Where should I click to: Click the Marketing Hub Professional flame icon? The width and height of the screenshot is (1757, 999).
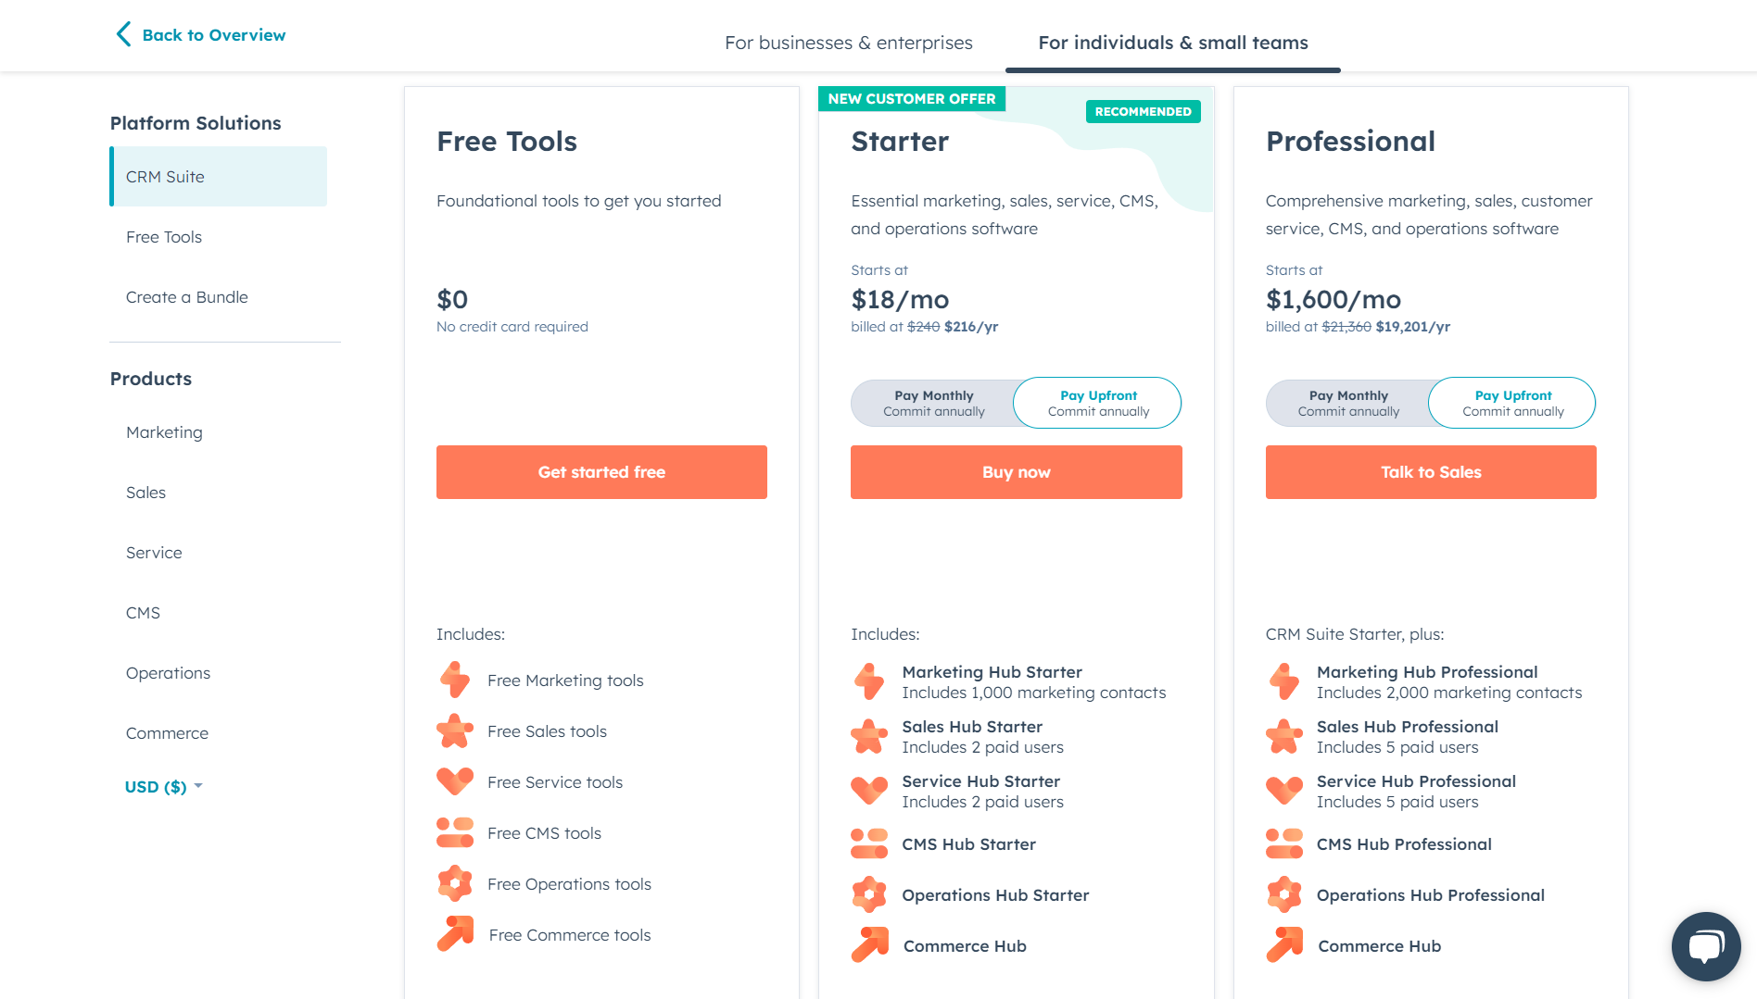click(1283, 681)
